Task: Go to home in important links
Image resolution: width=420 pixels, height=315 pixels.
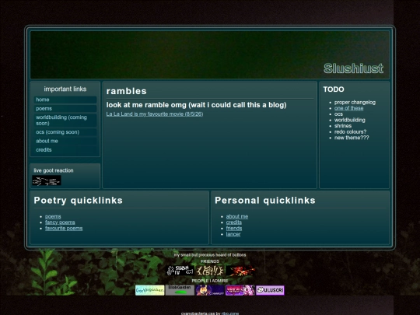Action: click(65, 100)
